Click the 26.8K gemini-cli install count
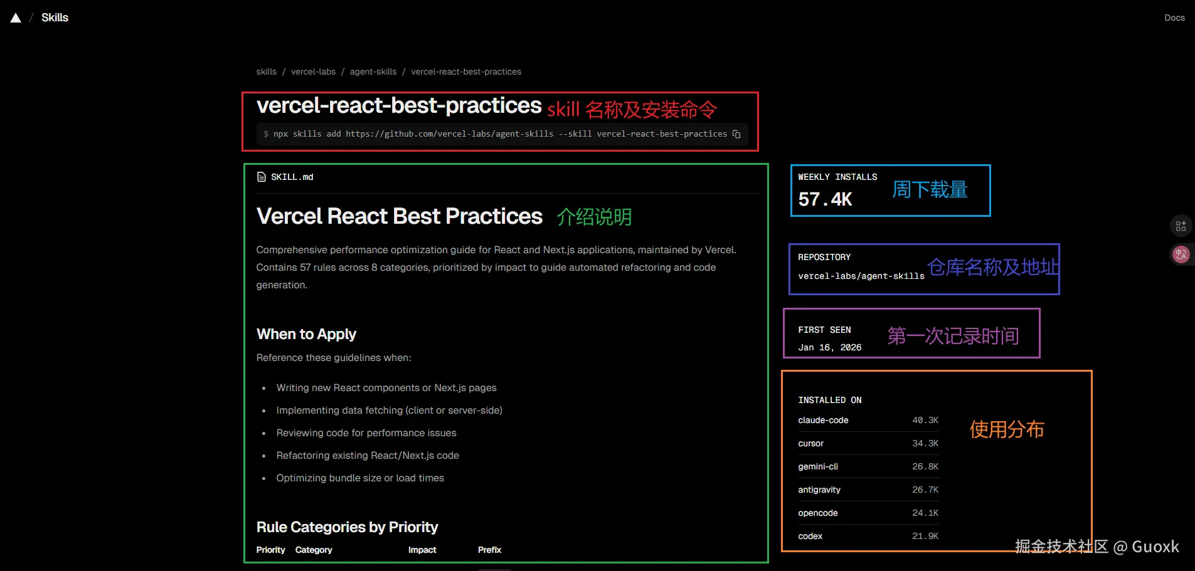Screen dimensions: 1195x571 pyautogui.click(x=925, y=466)
